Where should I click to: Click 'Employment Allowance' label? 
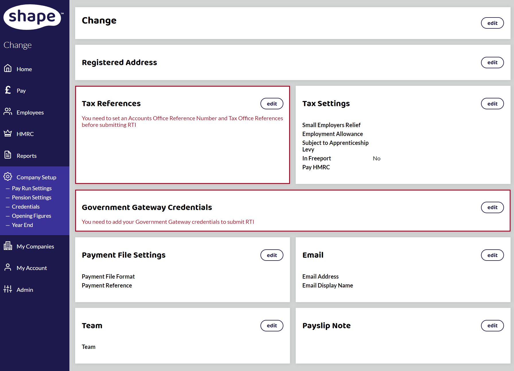coord(332,134)
